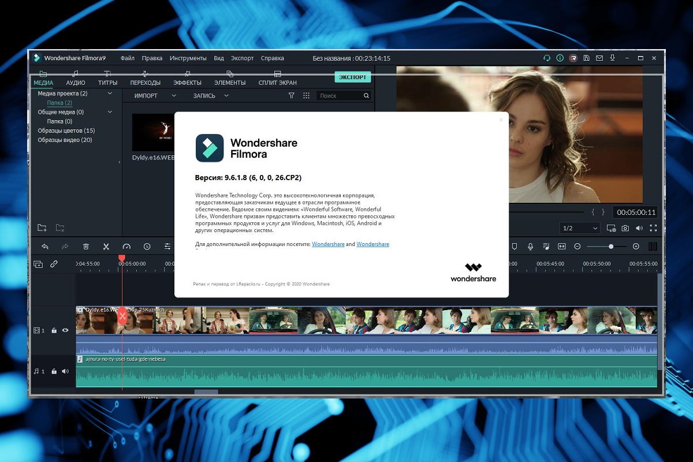Screen dimensions: 693x462
Task: Click the timeline zoom slider handle
Action: point(611,247)
